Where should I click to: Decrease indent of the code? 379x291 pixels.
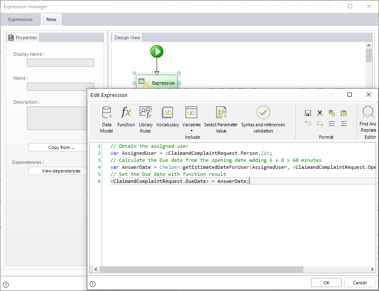(x=331, y=123)
